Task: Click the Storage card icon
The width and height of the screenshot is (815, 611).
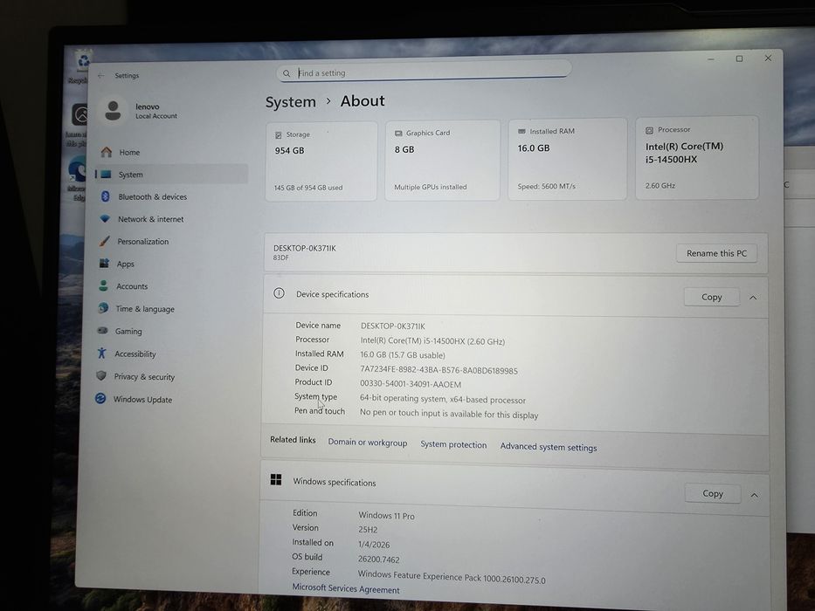Action: click(x=278, y=135)
